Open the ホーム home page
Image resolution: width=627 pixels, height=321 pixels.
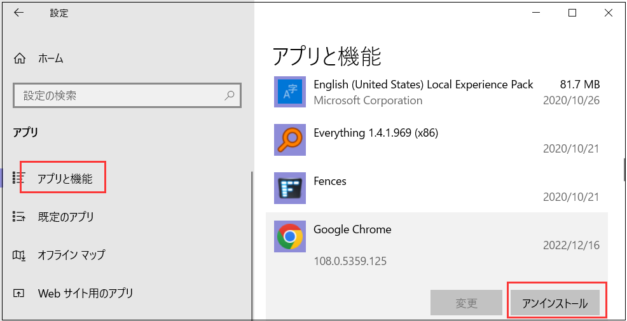[x=50, y=58]
